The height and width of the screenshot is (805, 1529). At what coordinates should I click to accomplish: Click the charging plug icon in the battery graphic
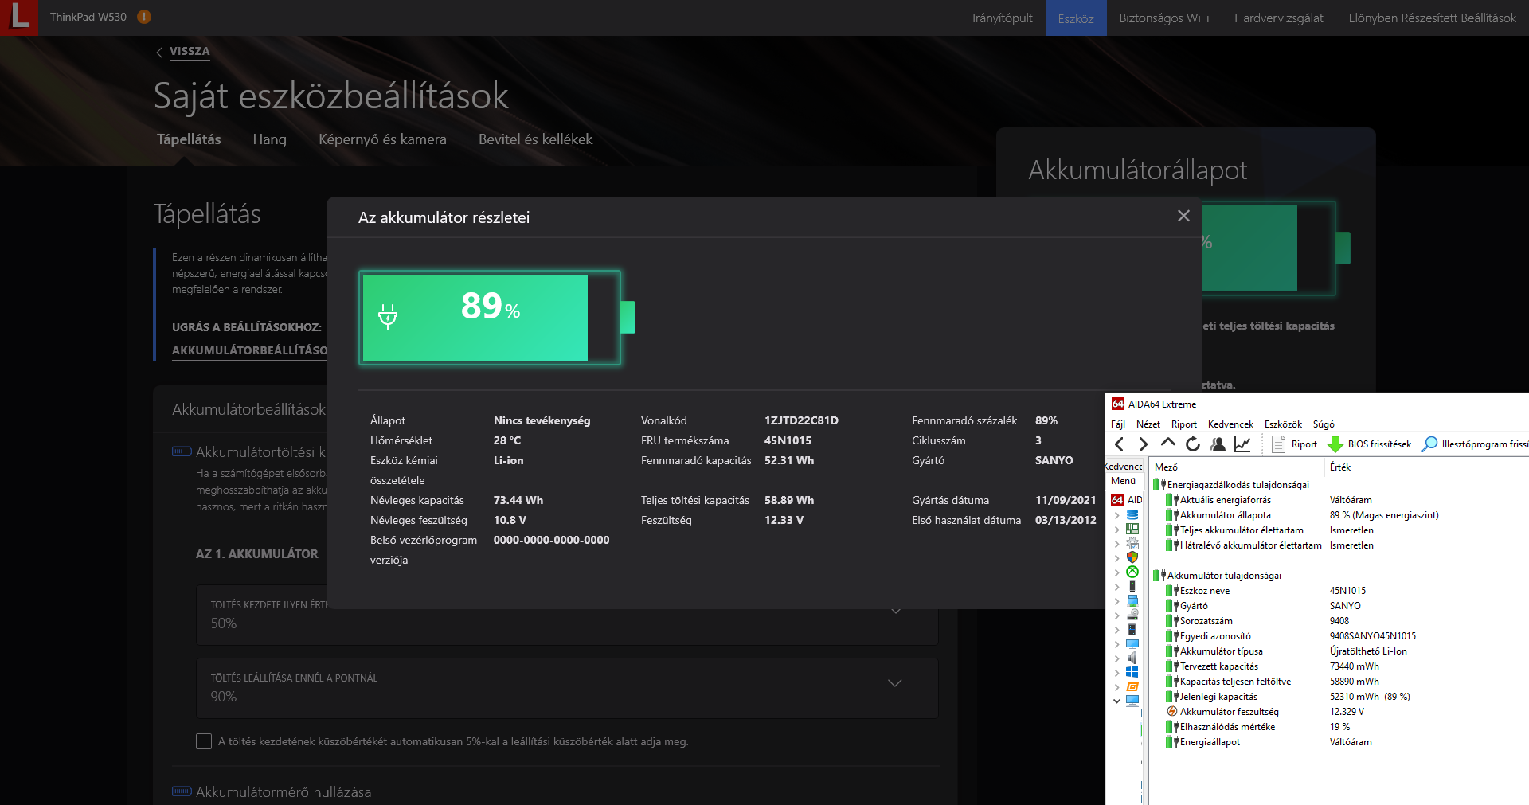[x=388, y=316]
